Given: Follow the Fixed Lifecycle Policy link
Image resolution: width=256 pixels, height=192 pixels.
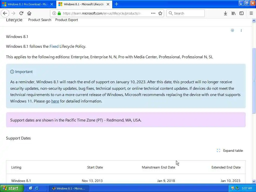Looking at the screenshot, I should click(x=54, y=46).
